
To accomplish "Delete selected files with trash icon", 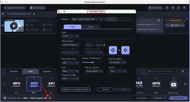I will [34, 14].
